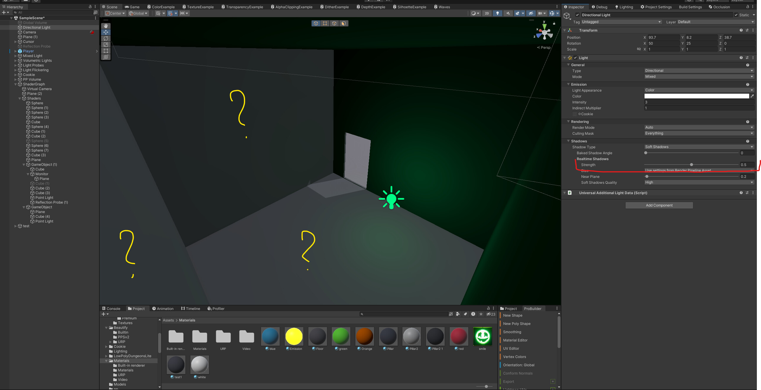
Task: Click the Add Component button
Action: 659,205
